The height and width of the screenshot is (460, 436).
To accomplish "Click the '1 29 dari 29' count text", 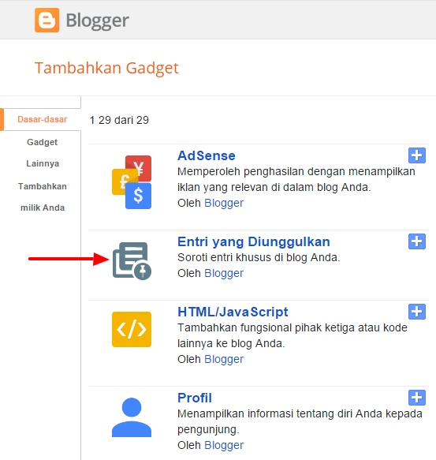I will (x=119, y=120).
